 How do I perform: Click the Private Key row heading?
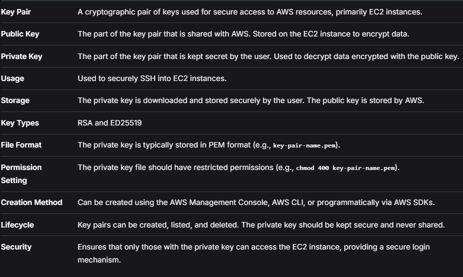pyautogui.click(x=21, y=56)
